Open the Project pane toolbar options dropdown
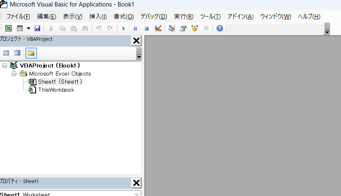The width and height of the screenshot is (341, 196). 139,54
